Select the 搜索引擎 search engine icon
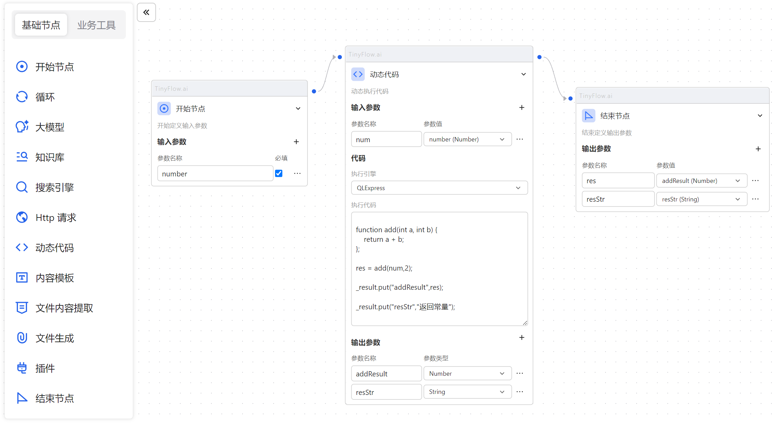 coord(22,187)
